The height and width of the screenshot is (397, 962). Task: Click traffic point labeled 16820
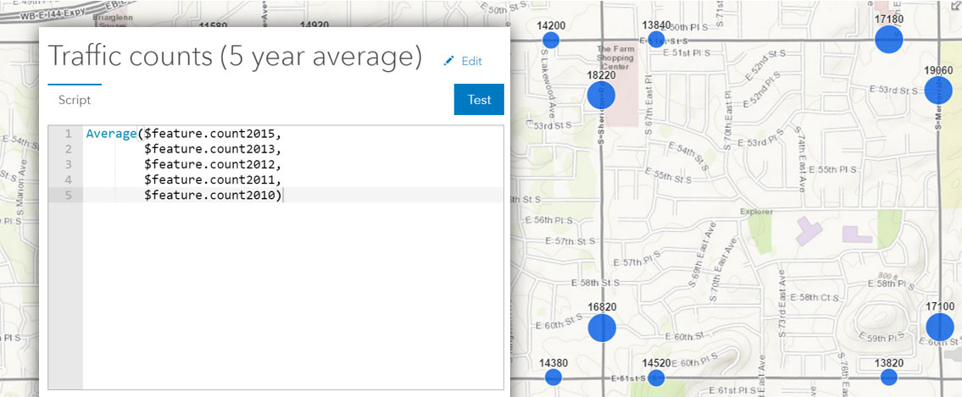click(x=602, y=328)
